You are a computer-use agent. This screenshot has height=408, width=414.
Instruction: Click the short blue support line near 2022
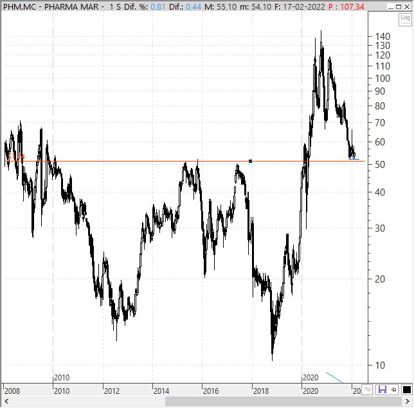(x=354, y=160)
